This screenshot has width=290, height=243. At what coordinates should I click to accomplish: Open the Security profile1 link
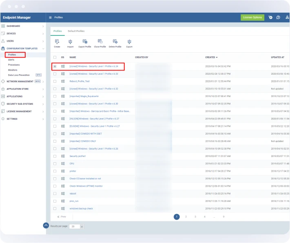(77, 156)
